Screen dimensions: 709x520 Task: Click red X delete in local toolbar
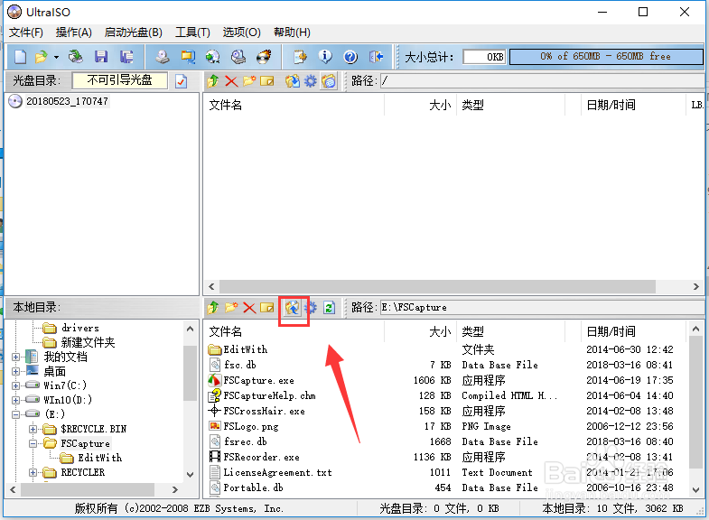[249, 308]
